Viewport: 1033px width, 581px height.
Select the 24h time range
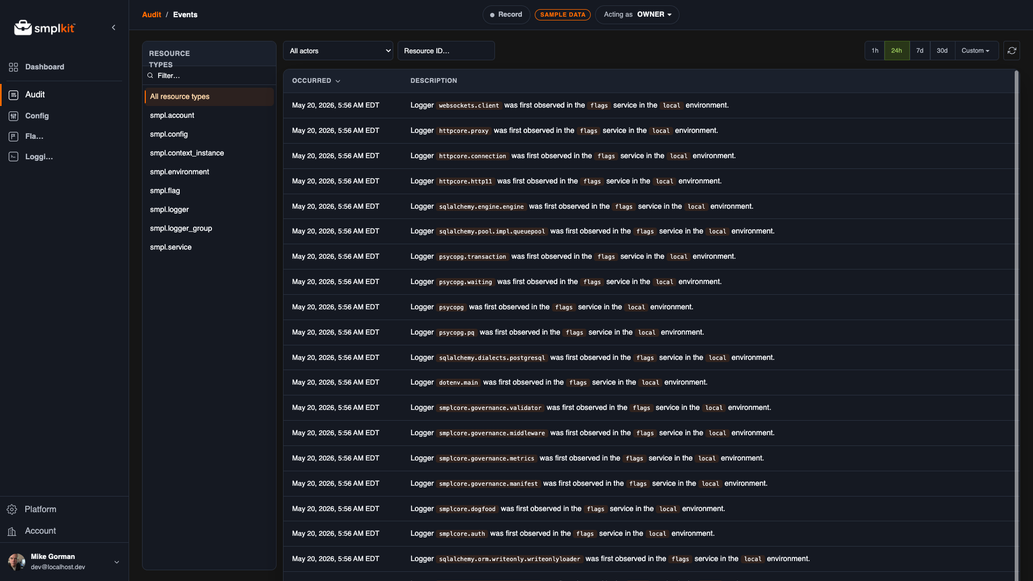coord(897,51)
